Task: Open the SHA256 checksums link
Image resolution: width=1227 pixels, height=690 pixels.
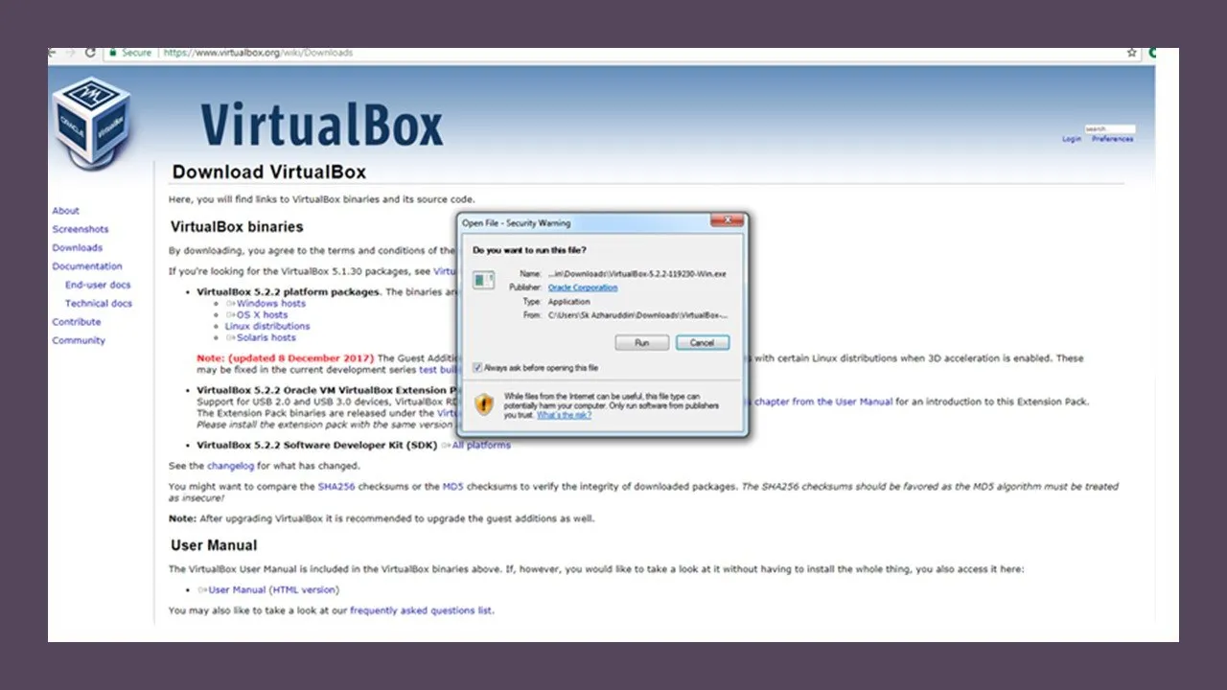Action: [336, 487]
